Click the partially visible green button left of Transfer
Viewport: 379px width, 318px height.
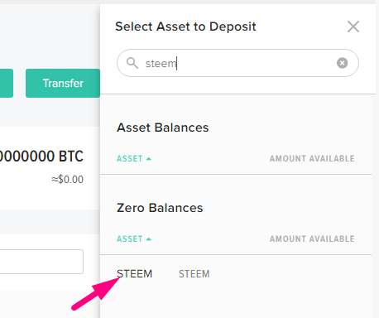[7, 83]
